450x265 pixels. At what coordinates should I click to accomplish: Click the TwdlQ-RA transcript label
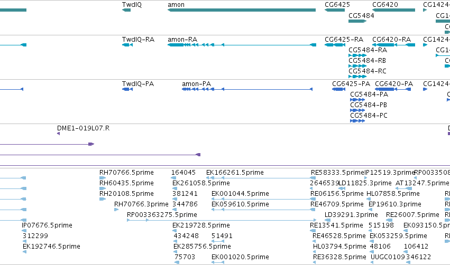point(138,39)
